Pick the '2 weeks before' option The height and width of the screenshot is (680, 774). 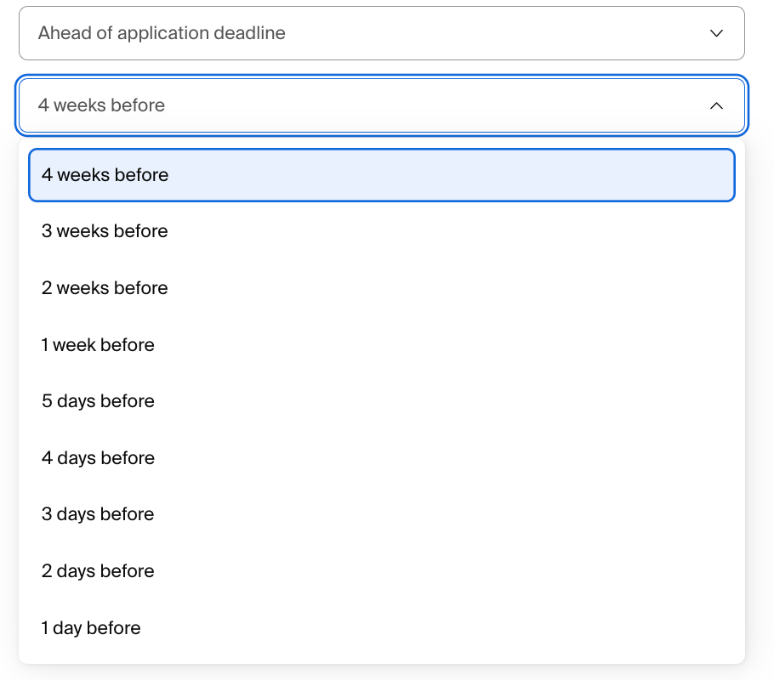pos(382,287)
